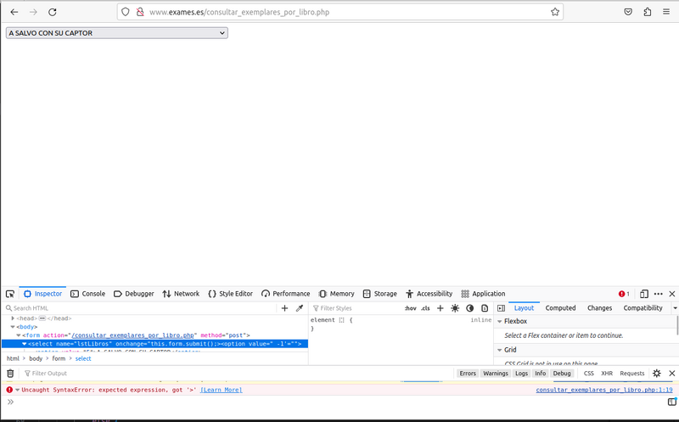
Task: Expand the head node in markup
Action: coord(13,318)
